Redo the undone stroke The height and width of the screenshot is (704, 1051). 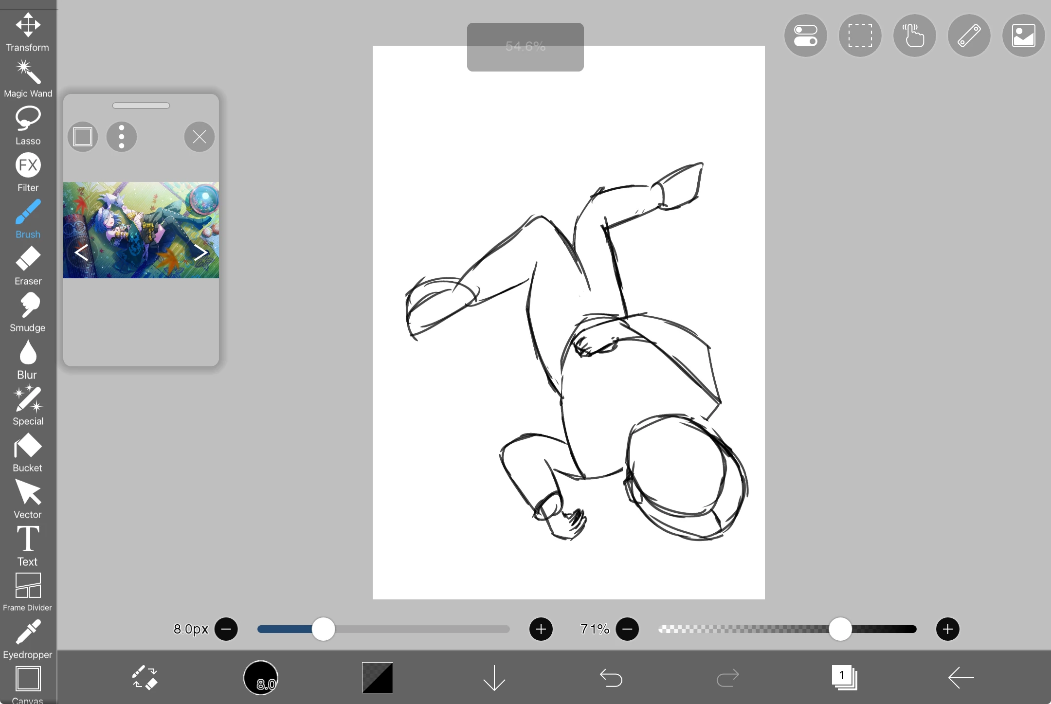(727, 678)
